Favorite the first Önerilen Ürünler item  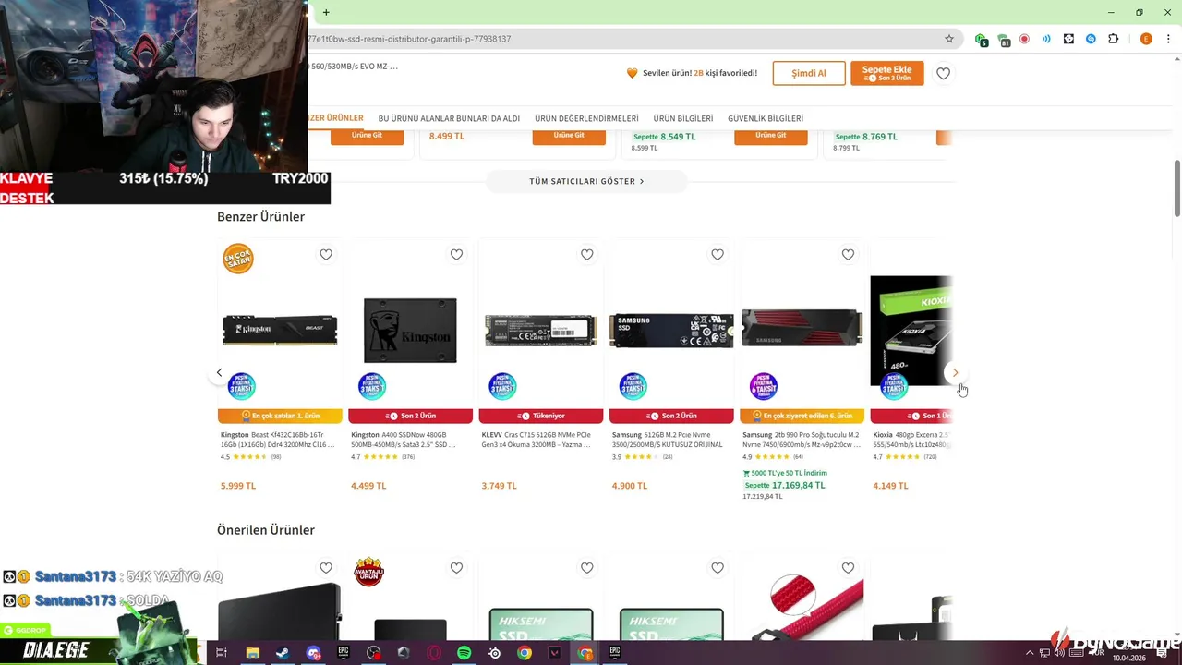(326, 568)
